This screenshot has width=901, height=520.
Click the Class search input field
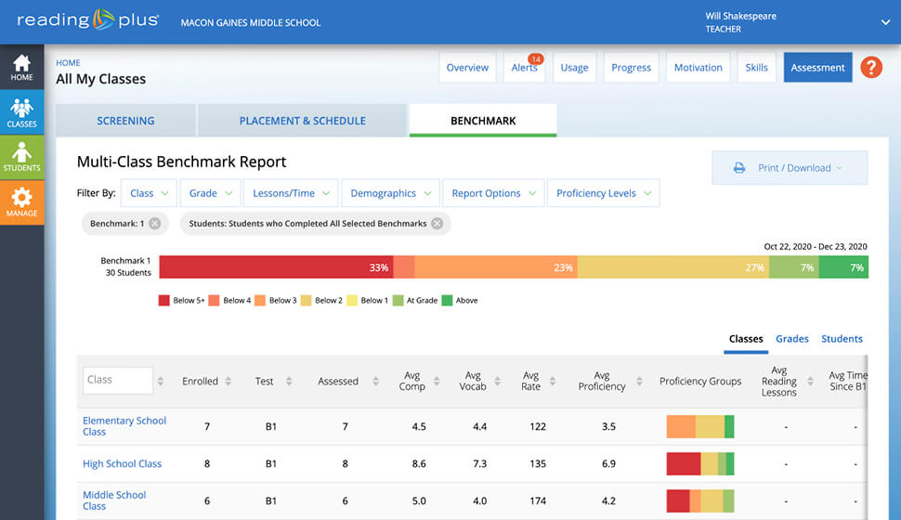click(x=117, y=380)
